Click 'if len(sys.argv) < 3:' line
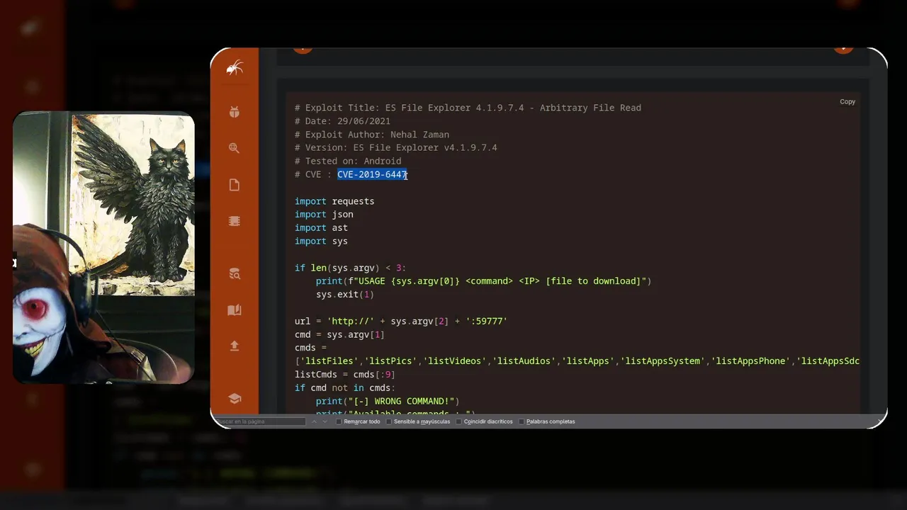907x510 pixels. click(x=351, y=268)
